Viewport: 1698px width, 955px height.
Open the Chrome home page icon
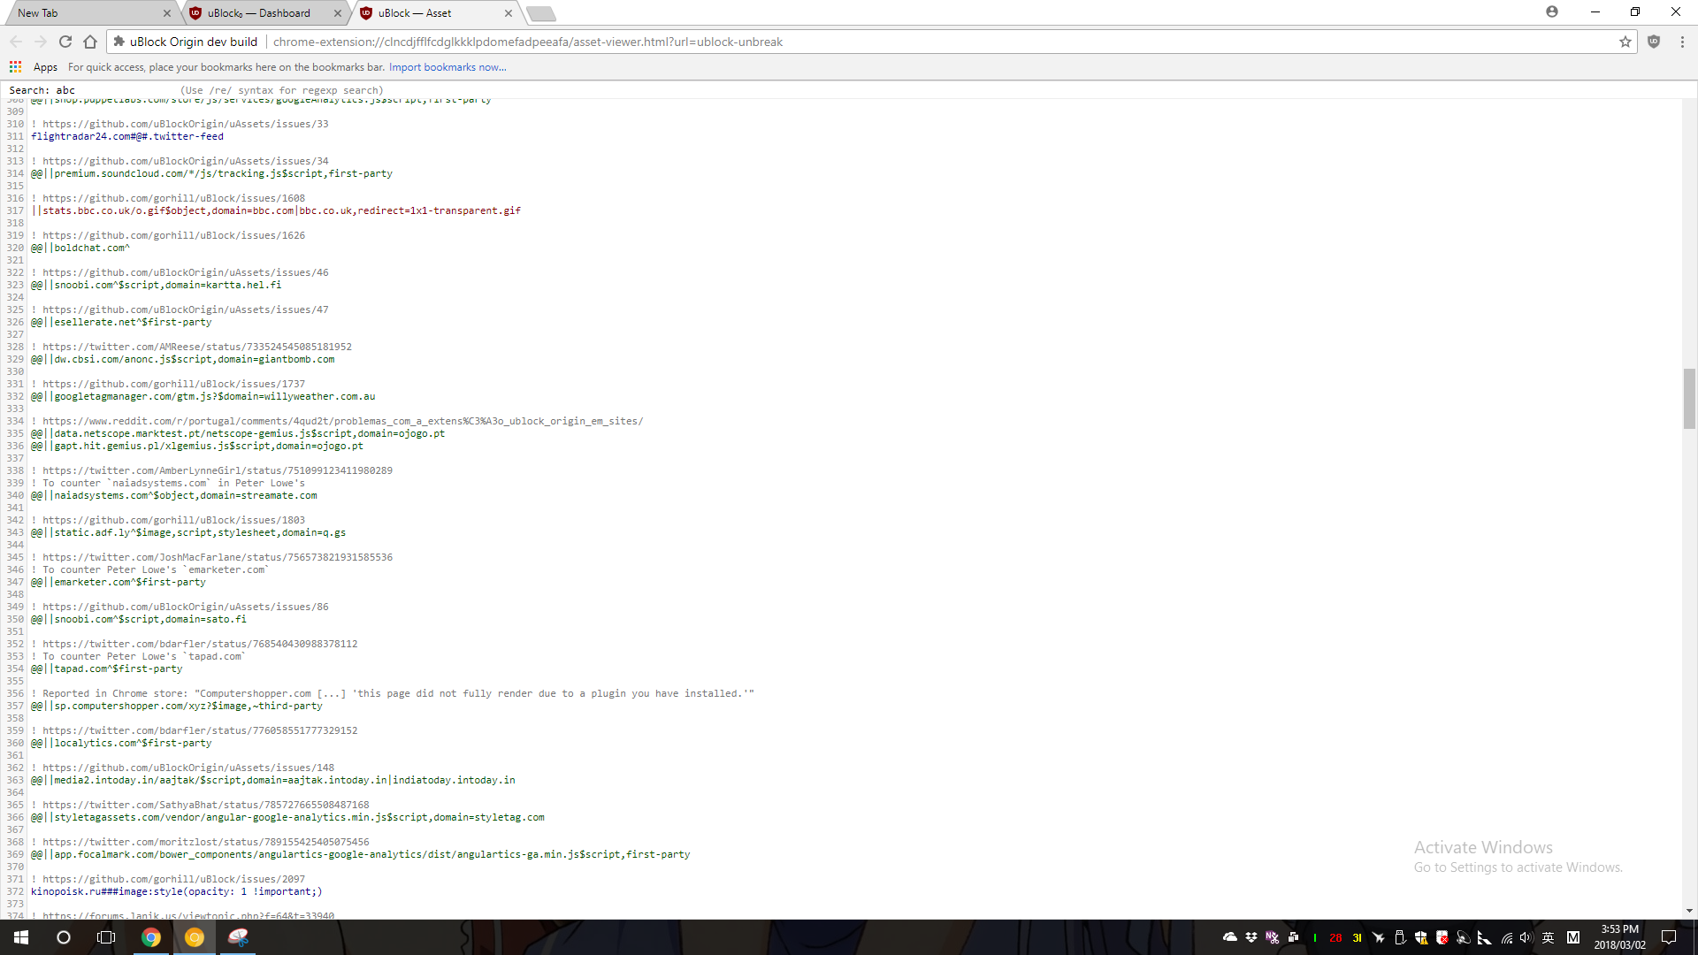(x=91, y=42)
